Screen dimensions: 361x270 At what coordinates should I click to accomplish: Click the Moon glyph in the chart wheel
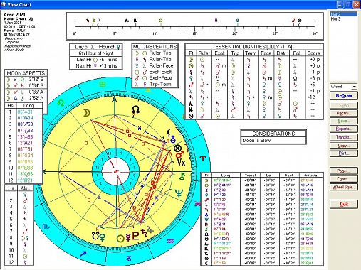click(87, 113)
